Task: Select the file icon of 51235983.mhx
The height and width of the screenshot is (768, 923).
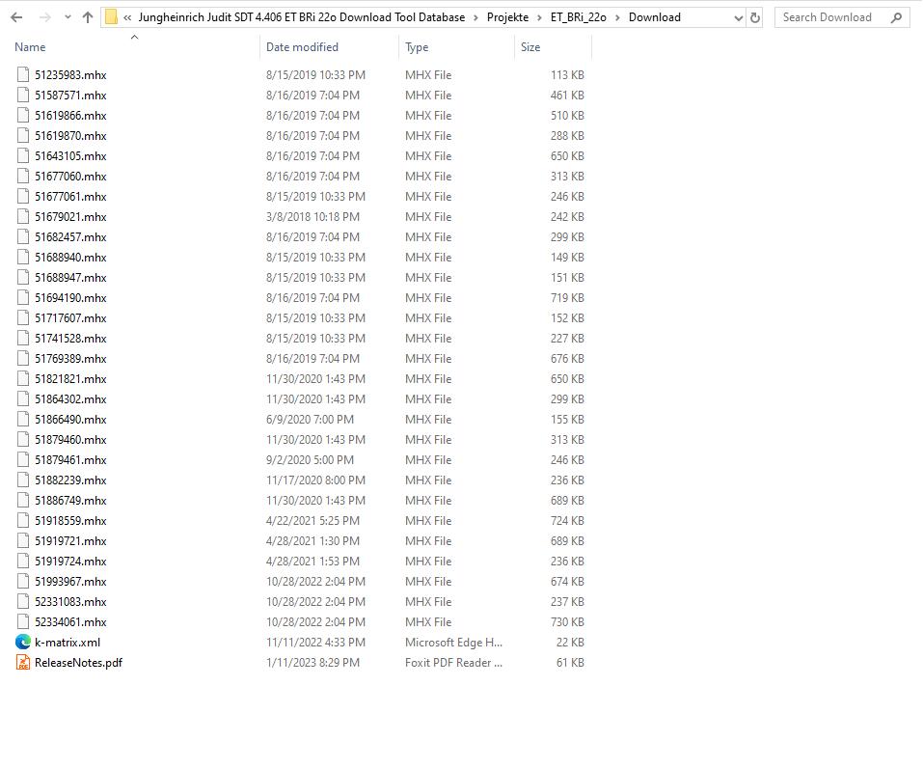Action: 23,74
